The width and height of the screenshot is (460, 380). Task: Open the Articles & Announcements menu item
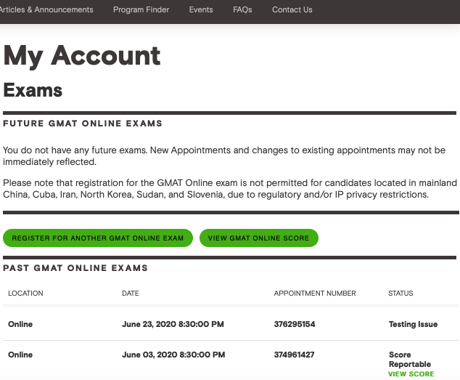[x=46, y=9]
